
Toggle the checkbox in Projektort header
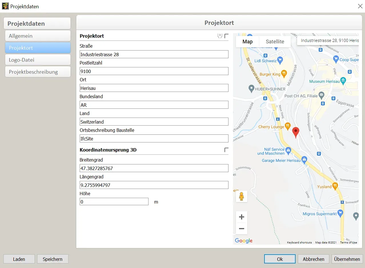pyautogui.click(x=226, y=36)
